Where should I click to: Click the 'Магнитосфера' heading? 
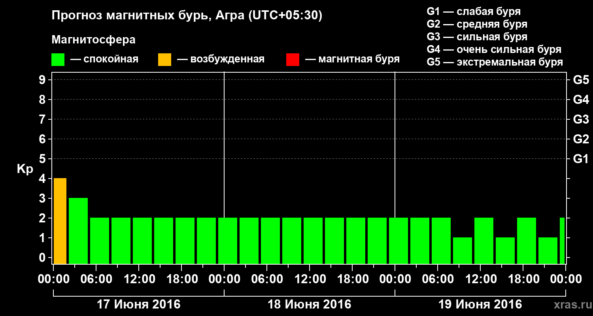point(93,40)
